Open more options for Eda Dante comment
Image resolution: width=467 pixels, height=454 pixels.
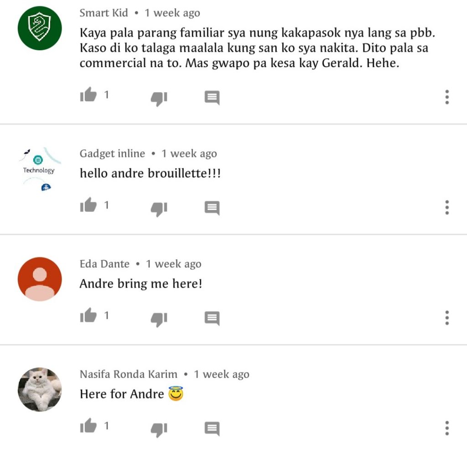pyautogui.click(x=447, y=318)
